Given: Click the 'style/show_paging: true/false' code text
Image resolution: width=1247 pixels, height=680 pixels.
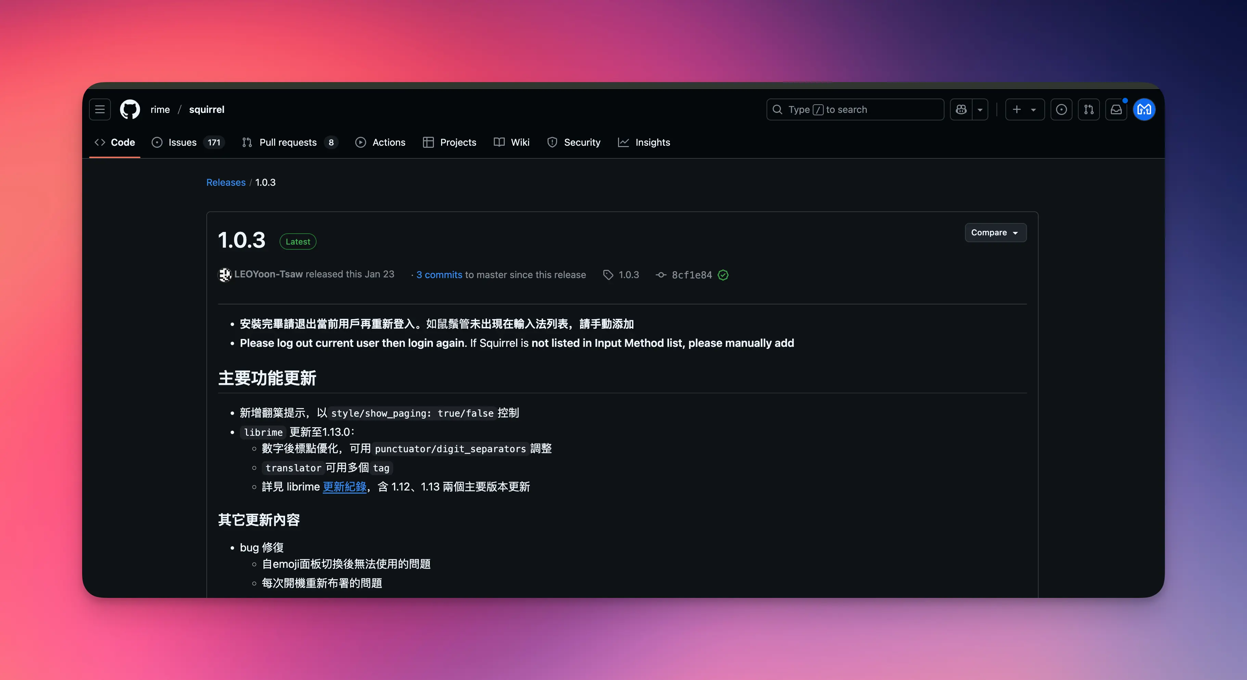Looking at the screenshot, I should coord(412,413).
